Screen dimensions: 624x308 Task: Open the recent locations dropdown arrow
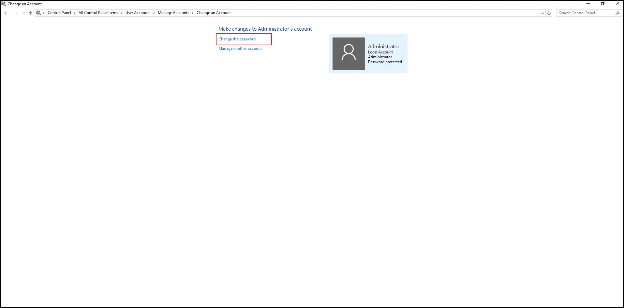[x=23, y=13]
